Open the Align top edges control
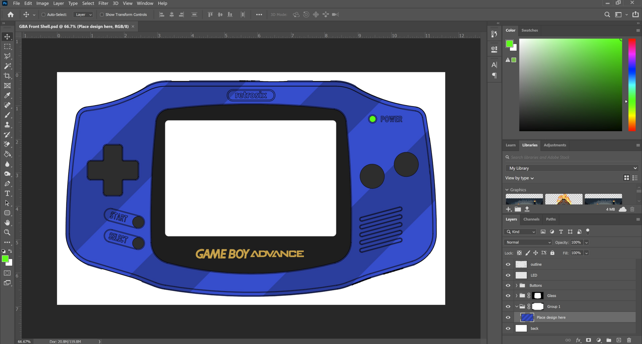 [x=210, y=14]
